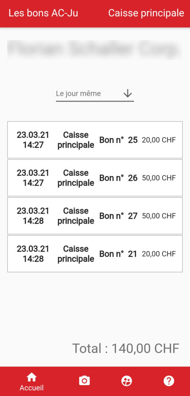
Task: Click the down arrow next to Le jour même
Action: 128,94
